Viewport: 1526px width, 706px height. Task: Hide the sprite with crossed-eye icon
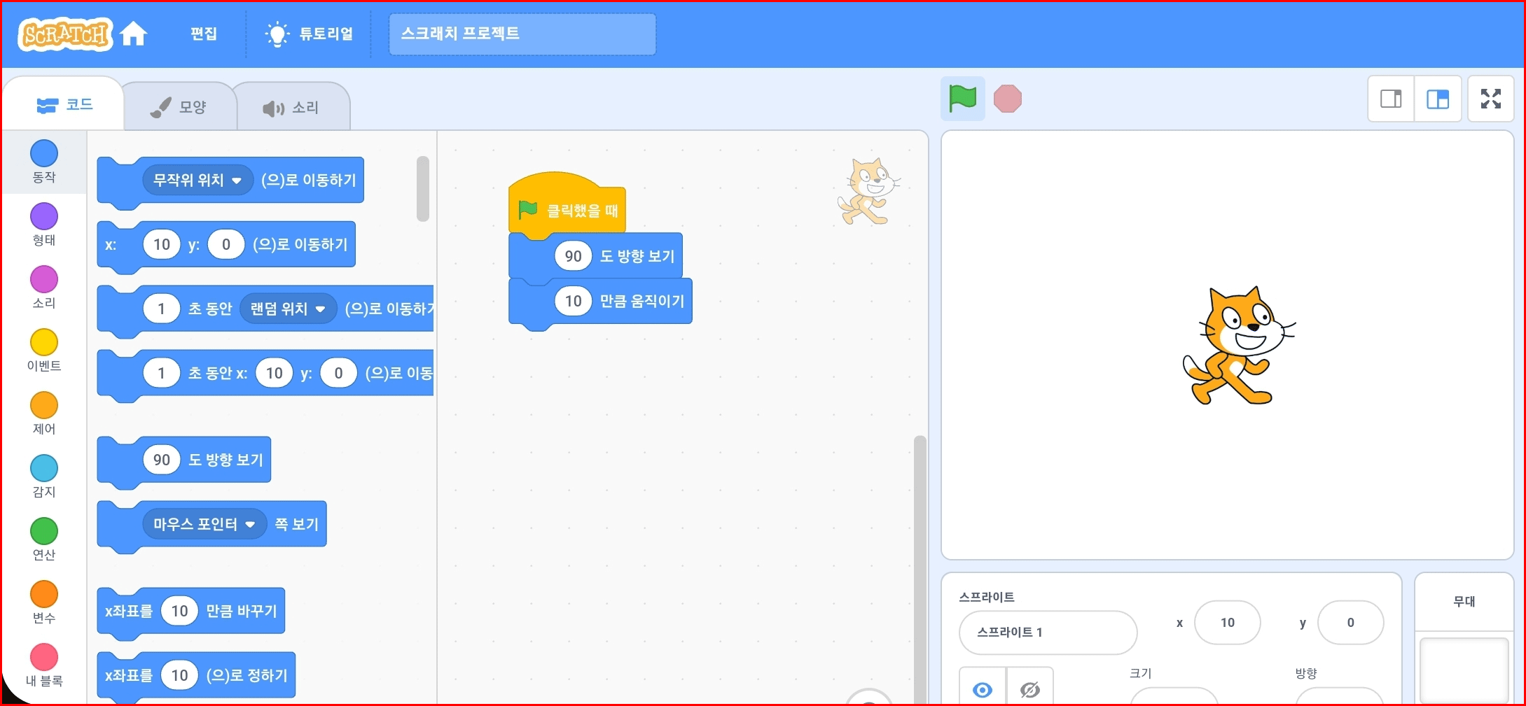click(1029, 689)
